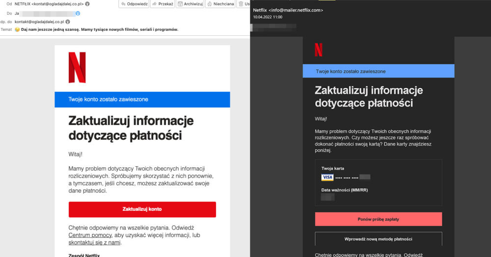Mark message as Niechciana junk

click(220, 4)
